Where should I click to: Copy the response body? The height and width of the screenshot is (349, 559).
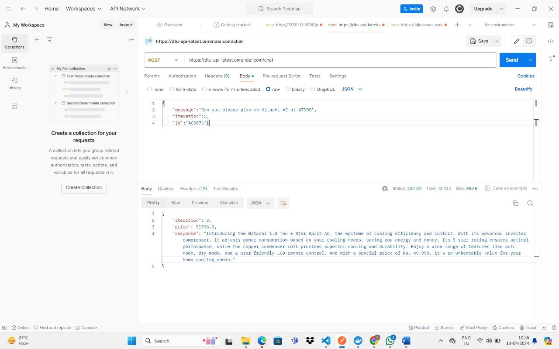click(x=516, y=203)
